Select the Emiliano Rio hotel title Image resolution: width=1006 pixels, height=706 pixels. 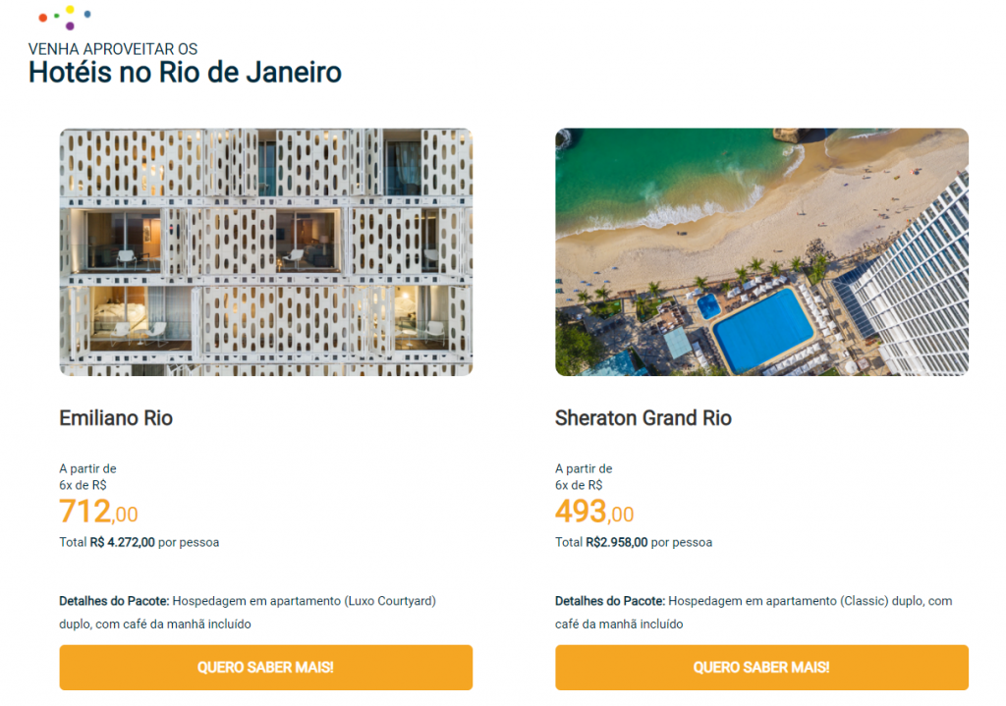coord(116,418)
